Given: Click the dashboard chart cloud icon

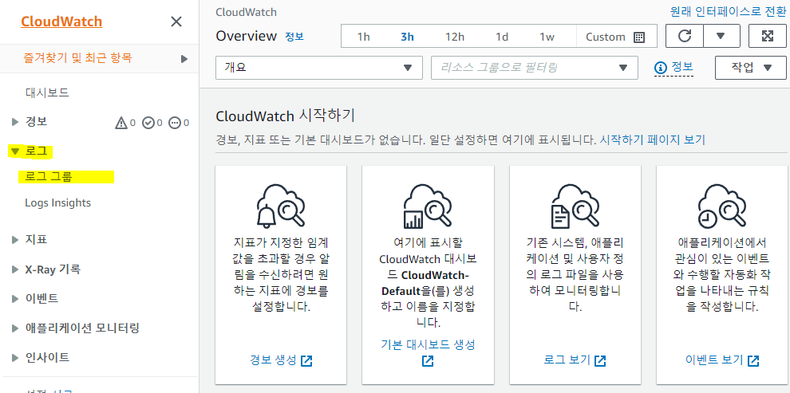Looking at the screenshot, I should point(428,206).
